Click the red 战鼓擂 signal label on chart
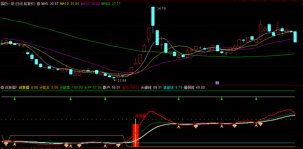Viewport: 303px width, 149px height. (x=140, y=116)
